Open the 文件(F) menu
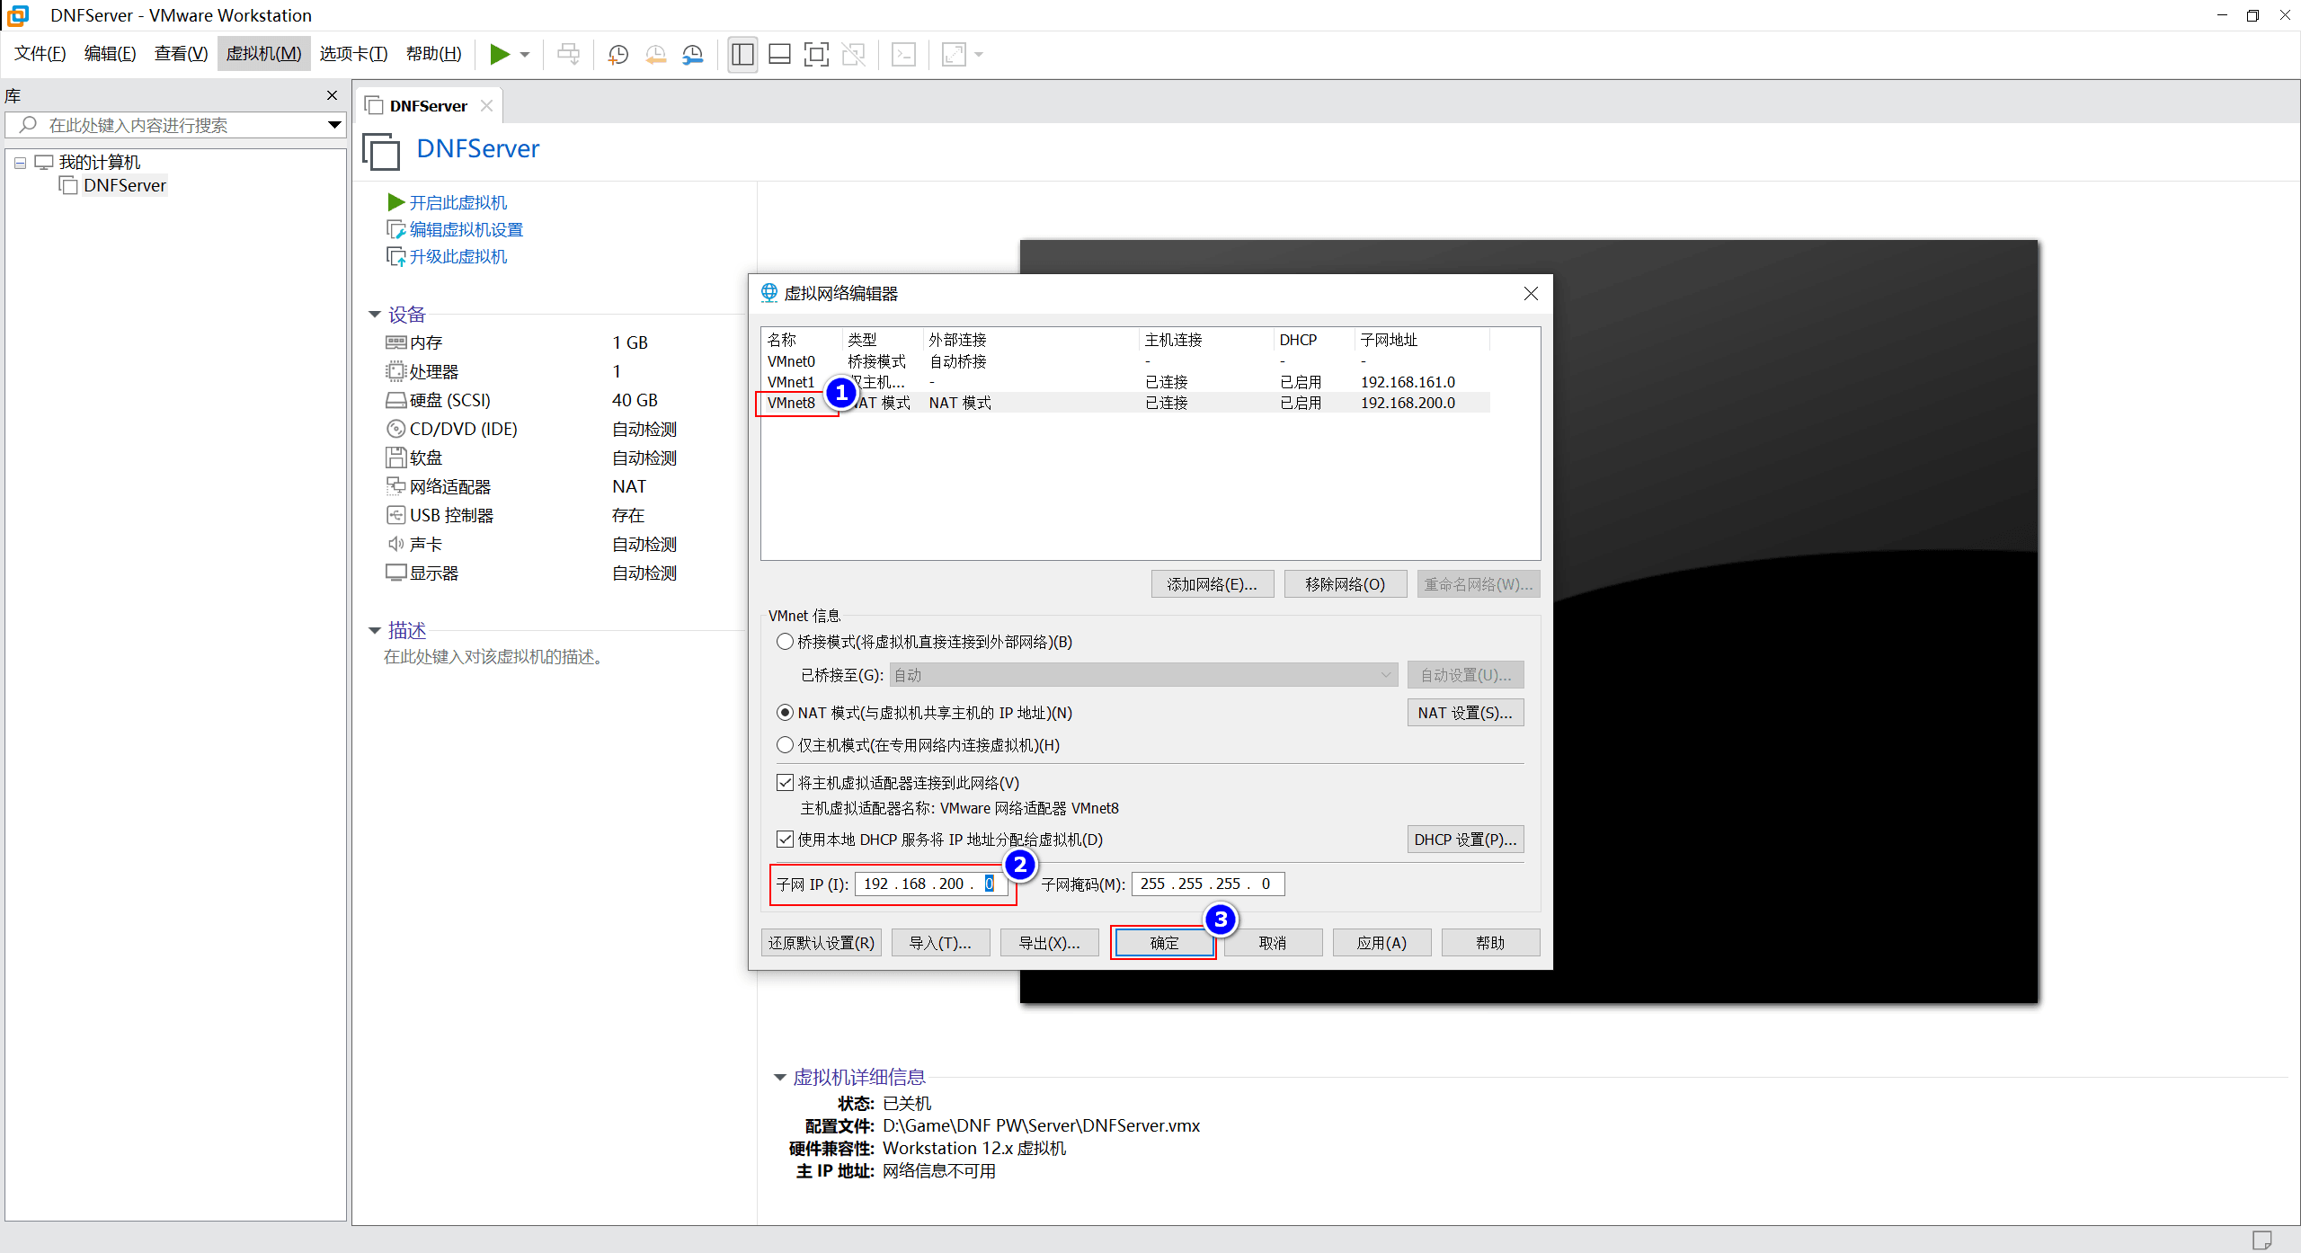Screen dimensions: 2301x1253 pos(40,54)
